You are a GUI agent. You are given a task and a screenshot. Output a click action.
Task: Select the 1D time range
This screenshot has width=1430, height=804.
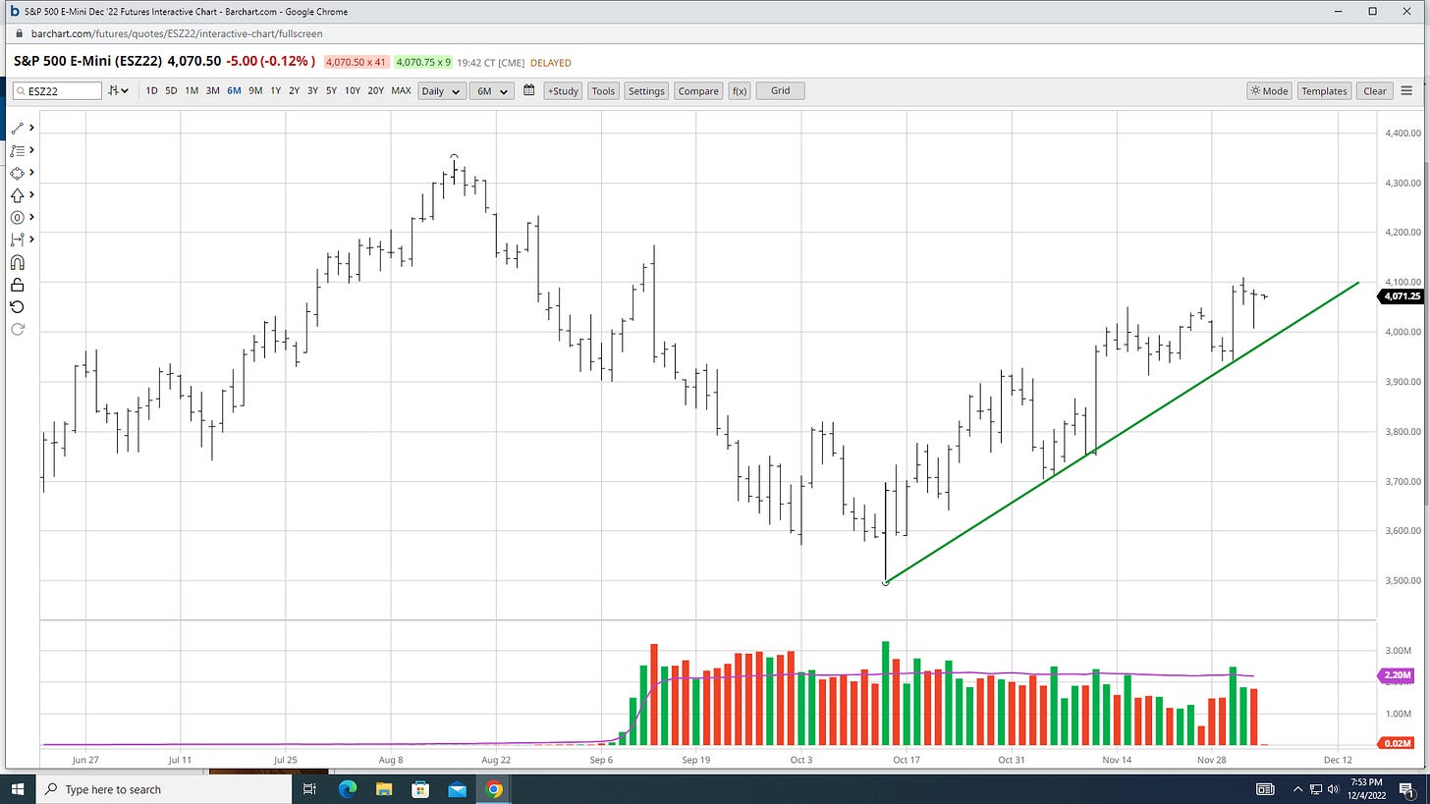coord(152,90)
